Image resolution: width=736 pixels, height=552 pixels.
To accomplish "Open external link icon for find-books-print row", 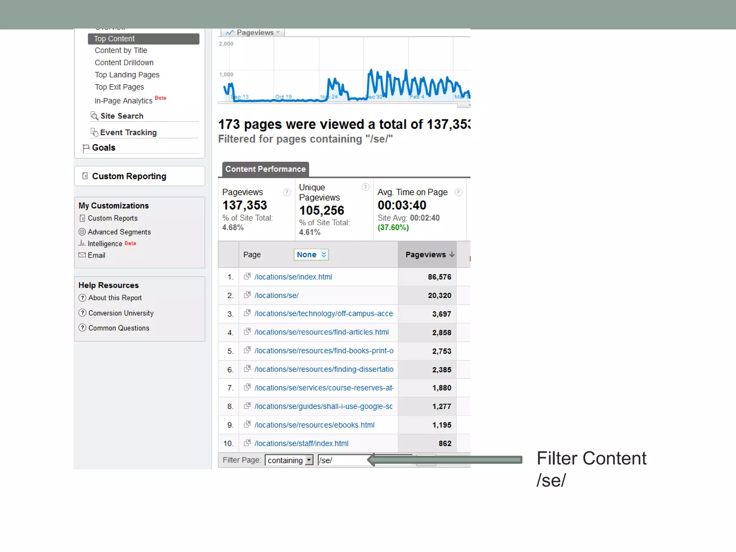I will pos(247,350).
